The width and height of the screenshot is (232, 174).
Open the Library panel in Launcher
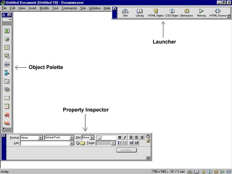pos(139,13)
